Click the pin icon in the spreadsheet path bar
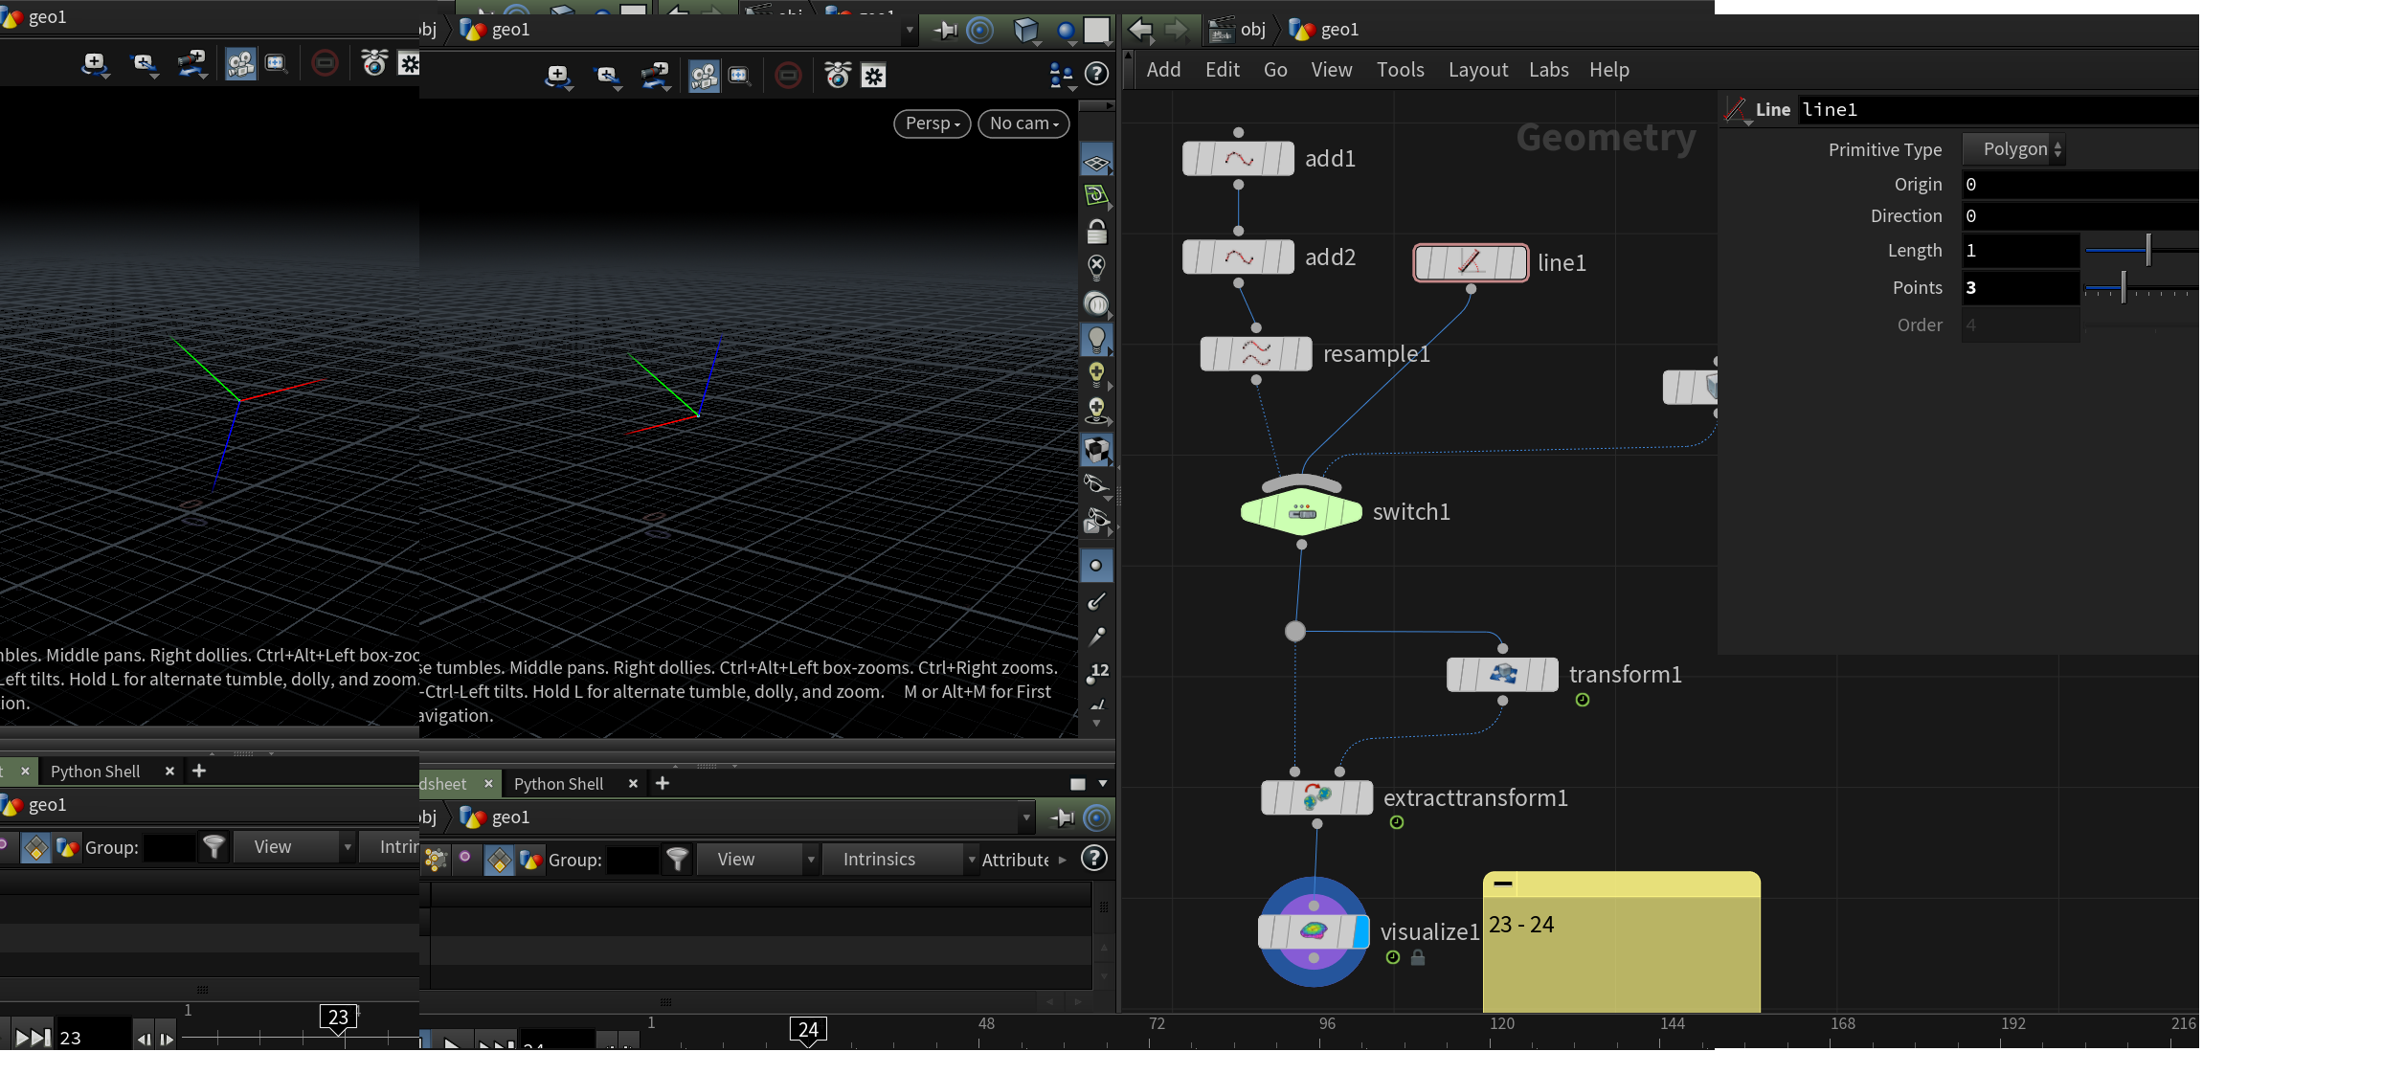 tap(1062, 817)
